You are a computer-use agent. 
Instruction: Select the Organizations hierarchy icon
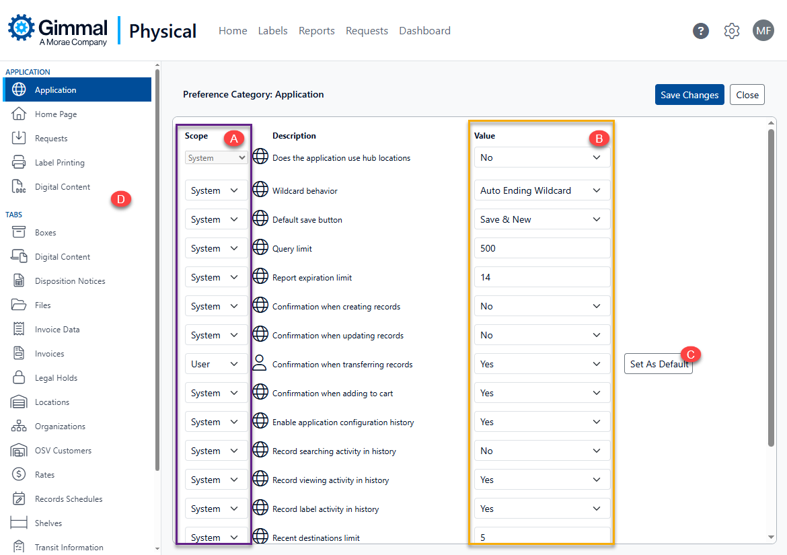[x=19, y=427]
